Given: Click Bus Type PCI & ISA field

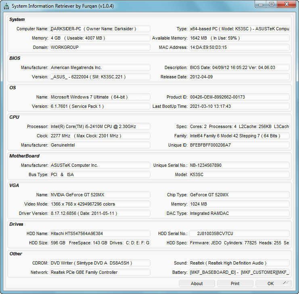Looking at the screenshot, I should (x=100, y=174).
